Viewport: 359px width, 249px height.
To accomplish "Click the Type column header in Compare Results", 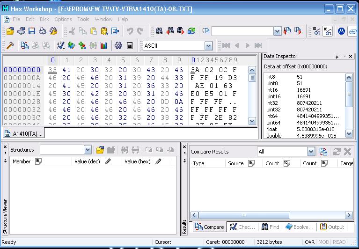I will [x=208, y=163].
